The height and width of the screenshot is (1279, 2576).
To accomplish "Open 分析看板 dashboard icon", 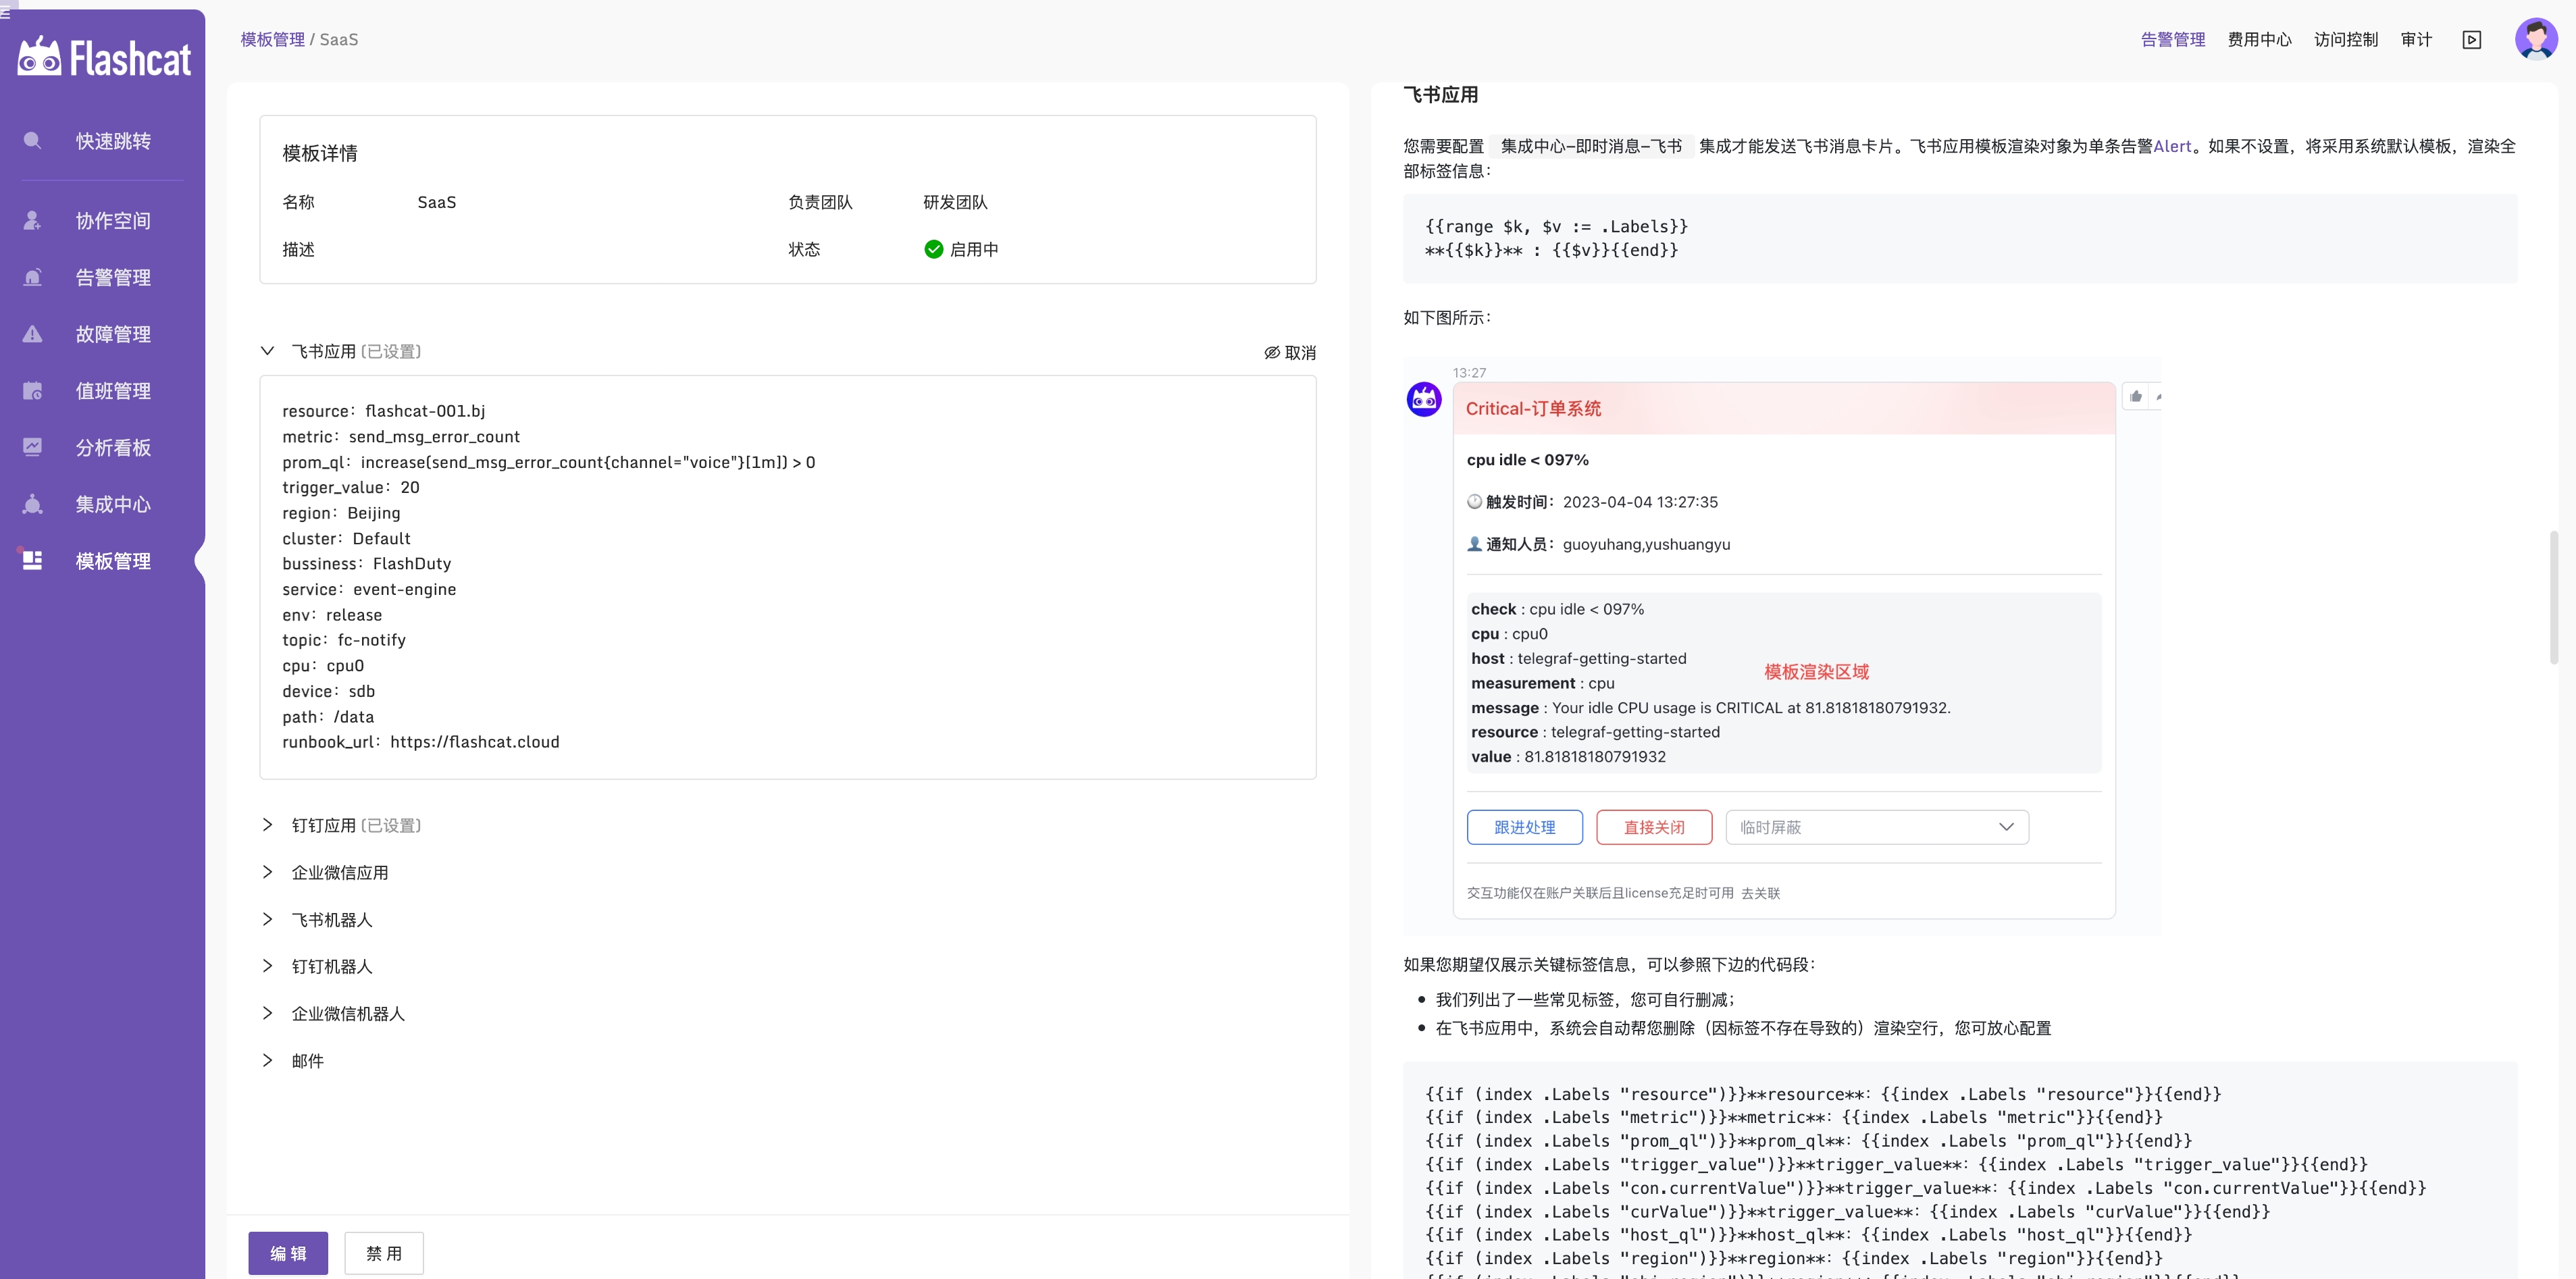I will click(x=32, y=447).
